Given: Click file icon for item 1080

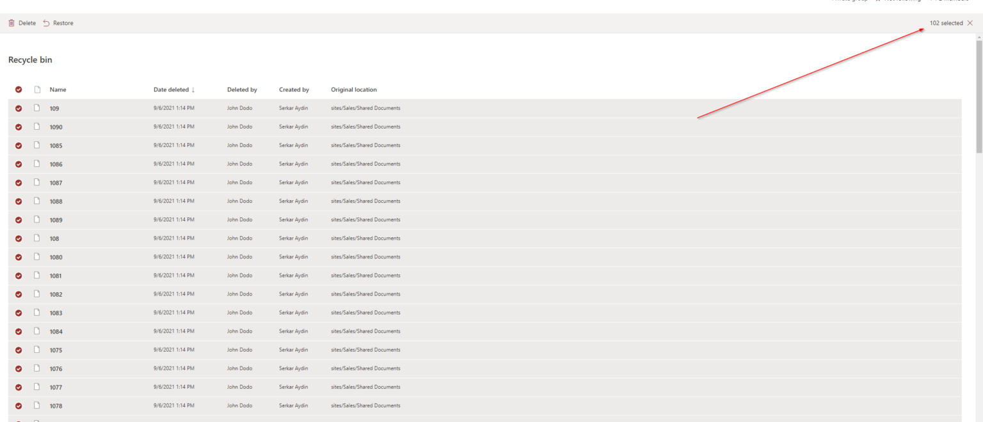Looking at the screenshot, I should tap(37, 256).
